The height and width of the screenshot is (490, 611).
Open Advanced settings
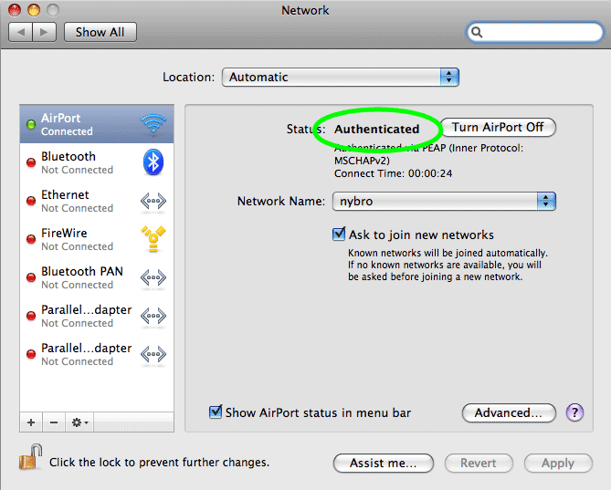click(x=509, y=412)
